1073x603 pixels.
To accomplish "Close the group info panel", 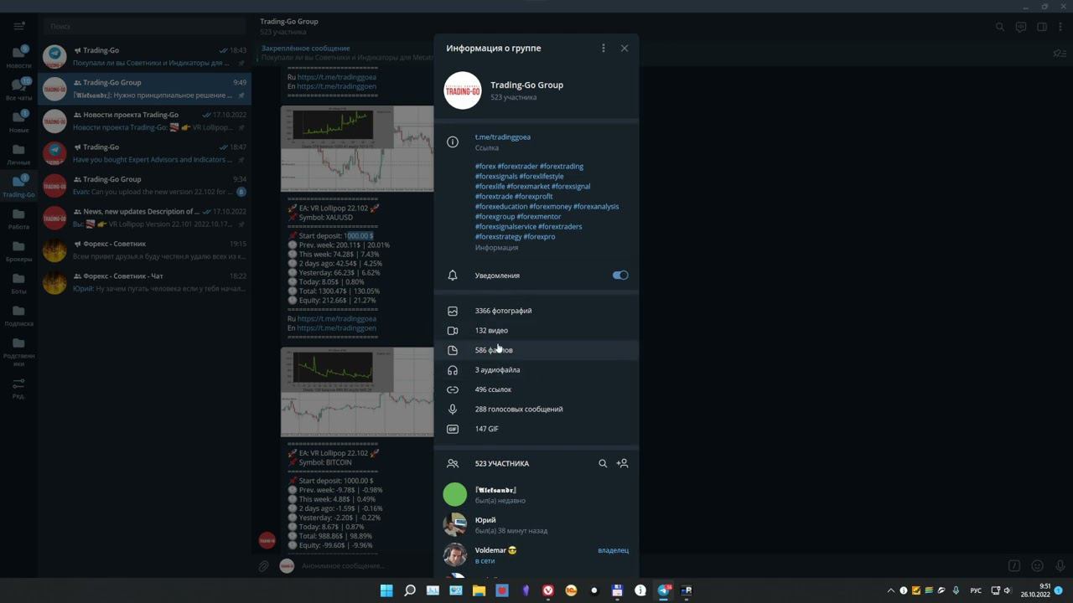I will tap(624, 48).
